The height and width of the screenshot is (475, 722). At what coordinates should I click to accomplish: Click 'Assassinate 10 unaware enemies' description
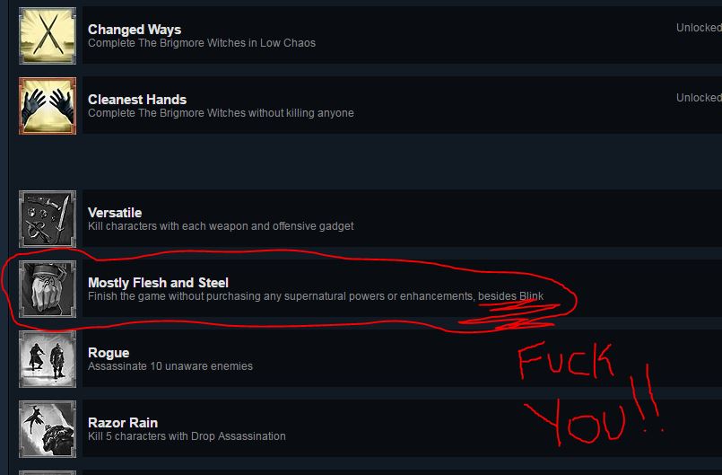tap(170, 366)
